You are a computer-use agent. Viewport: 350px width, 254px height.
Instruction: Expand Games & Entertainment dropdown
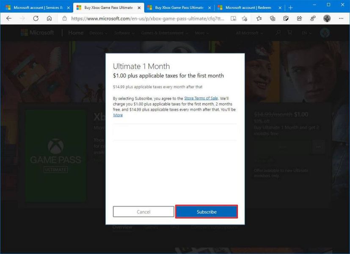click(x=165, y=33)
